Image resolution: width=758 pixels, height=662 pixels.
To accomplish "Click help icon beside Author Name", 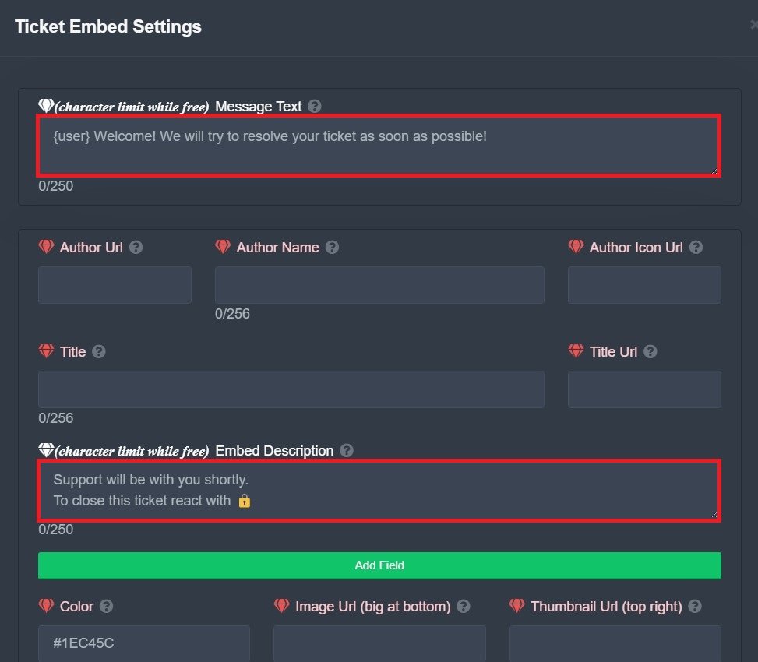I will point(332,248).
